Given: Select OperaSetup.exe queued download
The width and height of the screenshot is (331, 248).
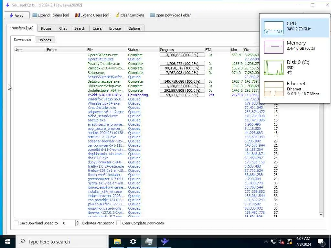Looking at the screenshot, I should [101, 59].
